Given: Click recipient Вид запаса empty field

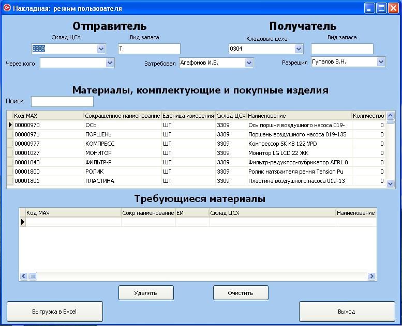Looking at the screenshot, I should [x=342, y=49].
